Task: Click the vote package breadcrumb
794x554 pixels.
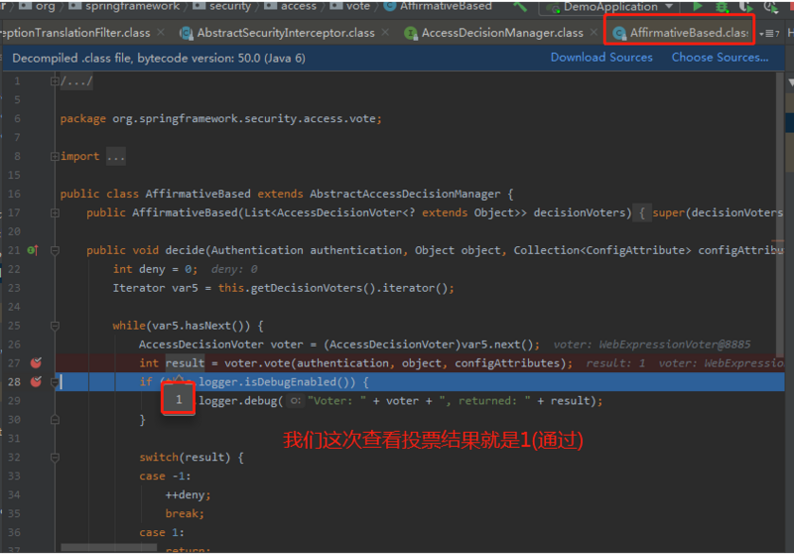Action: pos(350,6)
